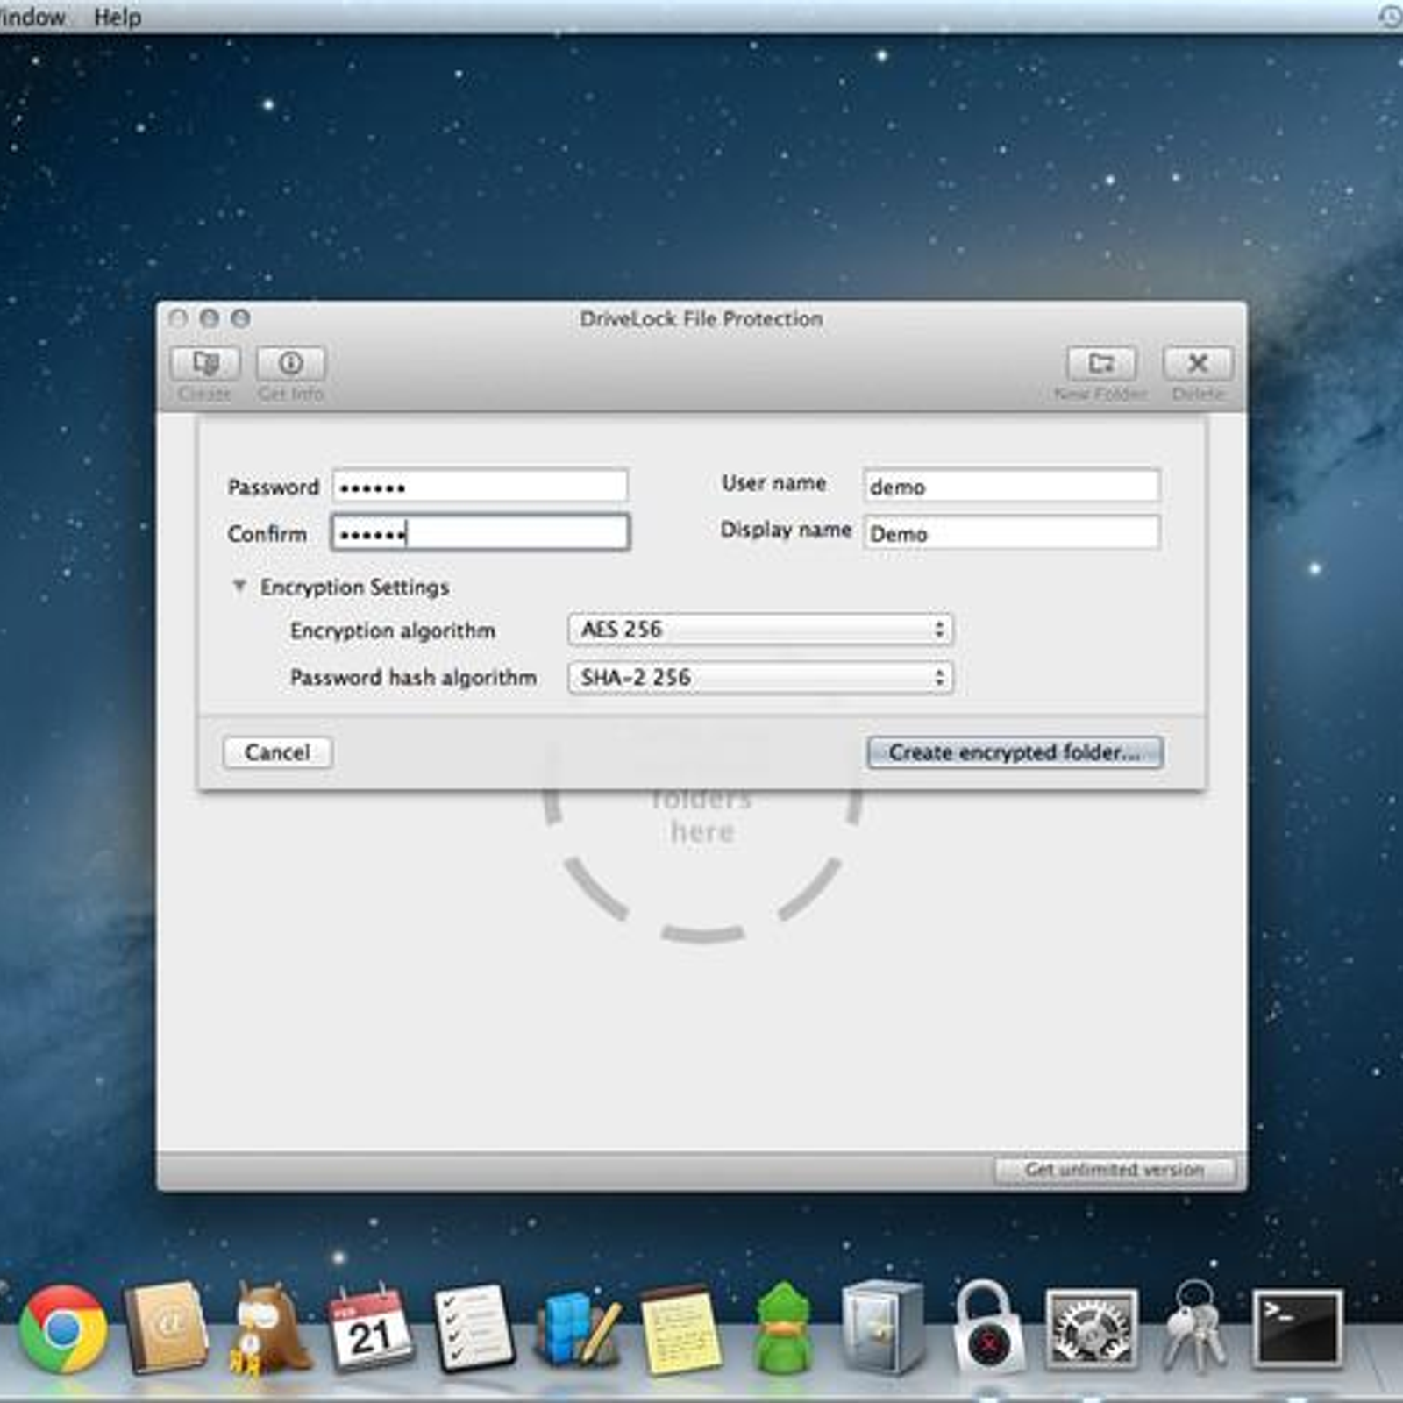Open the blue cubes and pencil app
This screenshot has width=1403, height=1403.
(579, 1328)
